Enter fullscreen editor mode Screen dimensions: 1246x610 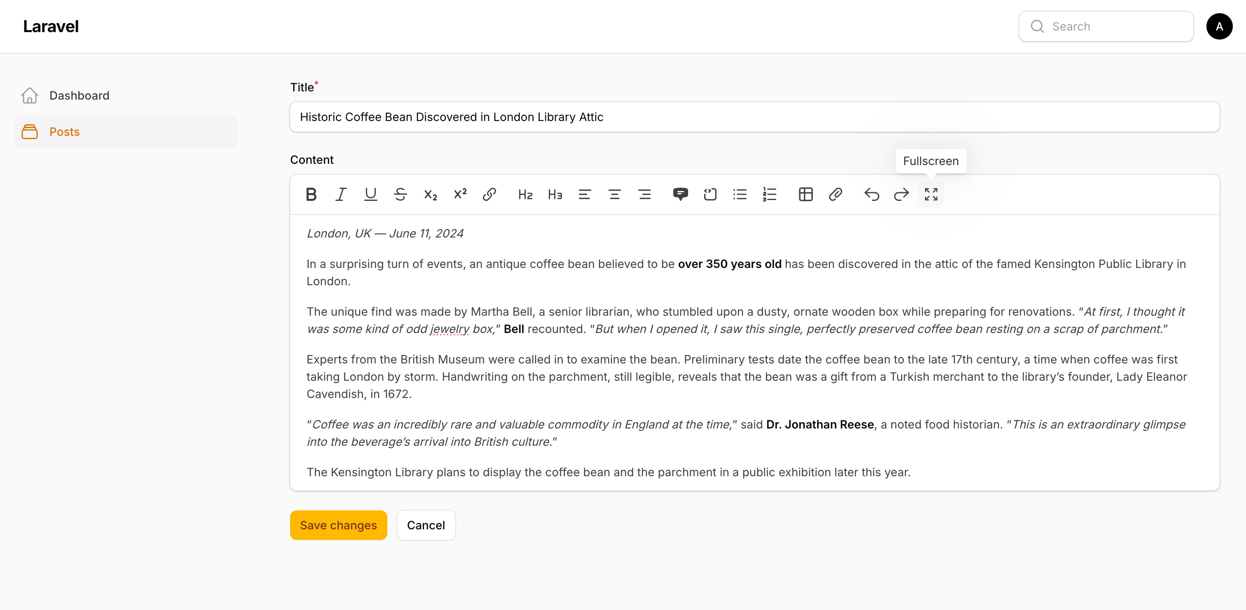931,194
